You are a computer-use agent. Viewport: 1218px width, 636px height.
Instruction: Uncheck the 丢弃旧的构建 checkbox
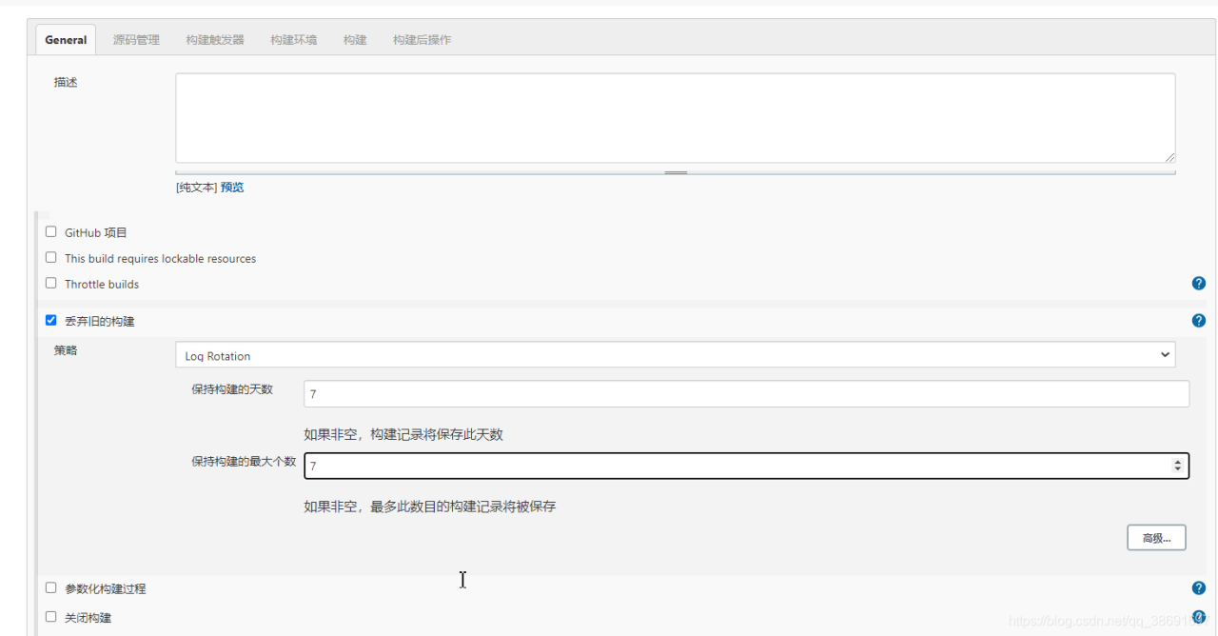coord(51,321)
